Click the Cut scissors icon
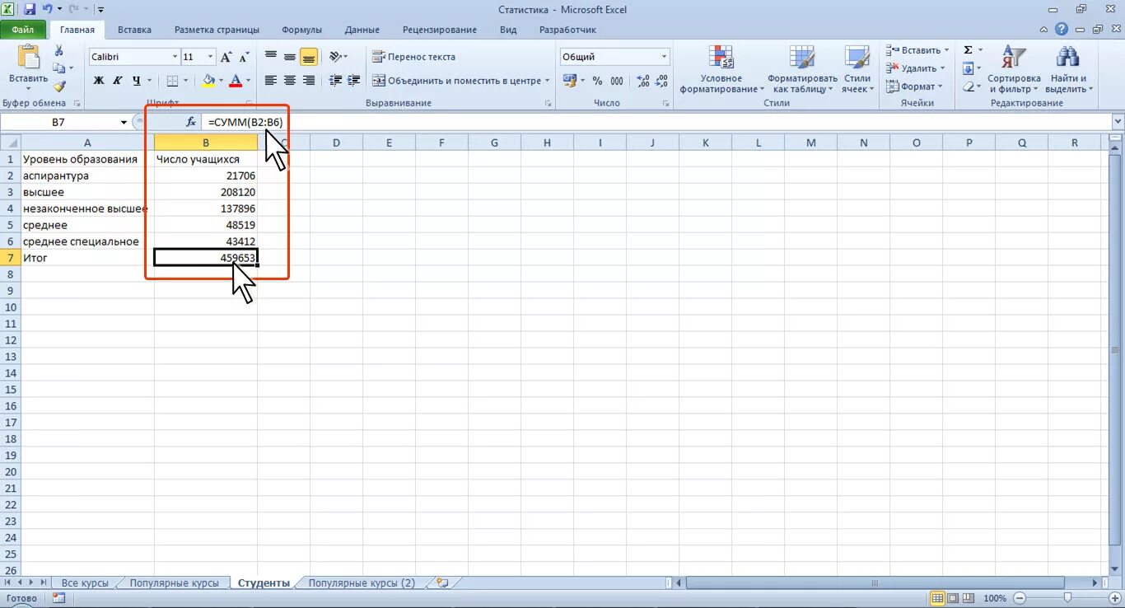The width and height of the screenshot is (1125, 608). 58,51
